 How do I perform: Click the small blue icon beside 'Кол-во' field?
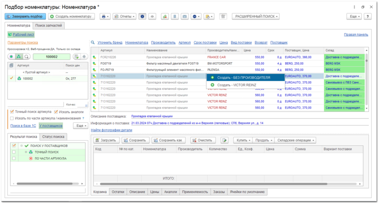tap(86, 105)
